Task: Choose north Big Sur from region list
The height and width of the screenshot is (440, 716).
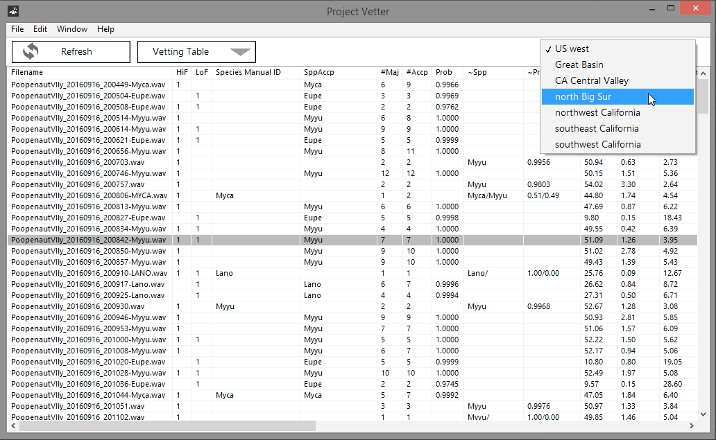Action: 583,97
